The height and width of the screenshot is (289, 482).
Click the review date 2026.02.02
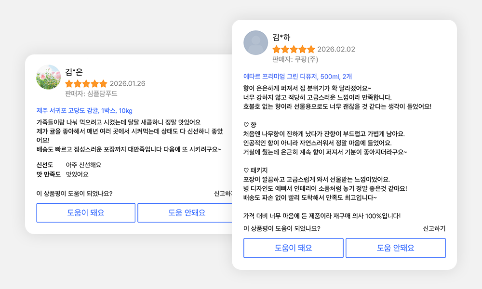click(x=336, y=49)
